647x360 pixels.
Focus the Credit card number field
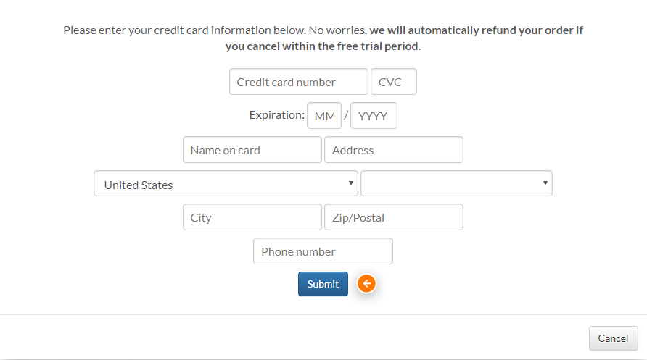pos(299,82)
